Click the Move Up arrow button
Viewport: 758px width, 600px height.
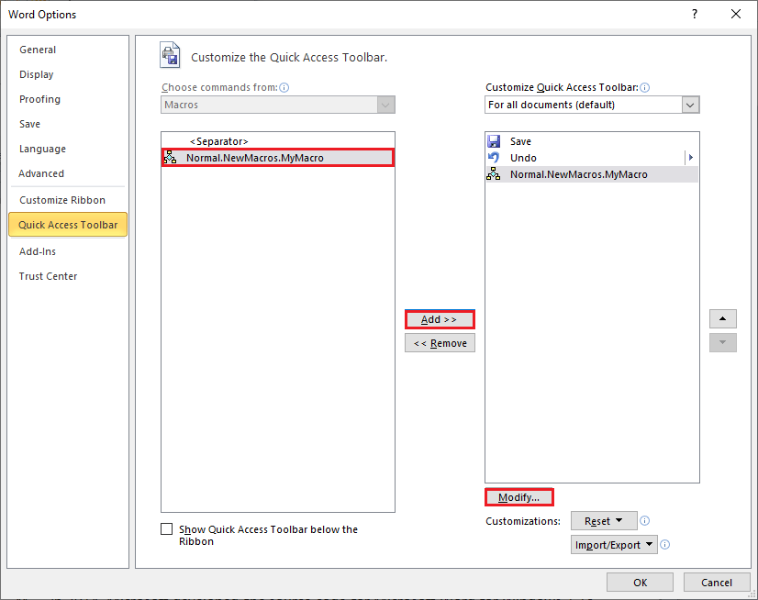pyautogui.click(x=723, y=319)
